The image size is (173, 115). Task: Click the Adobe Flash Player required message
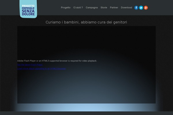pos(57,61)
